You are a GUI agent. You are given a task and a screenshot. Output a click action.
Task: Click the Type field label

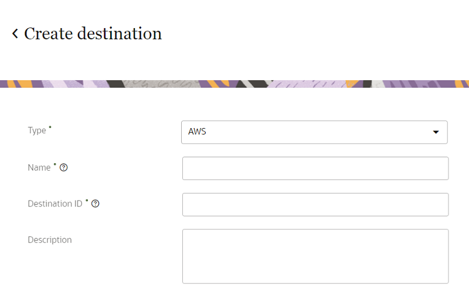pyautogui.click(x=37, y=130)
